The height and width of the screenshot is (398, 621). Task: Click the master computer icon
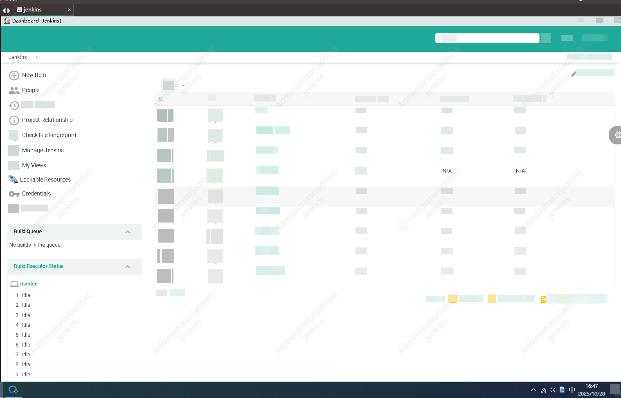coord(14,284)
